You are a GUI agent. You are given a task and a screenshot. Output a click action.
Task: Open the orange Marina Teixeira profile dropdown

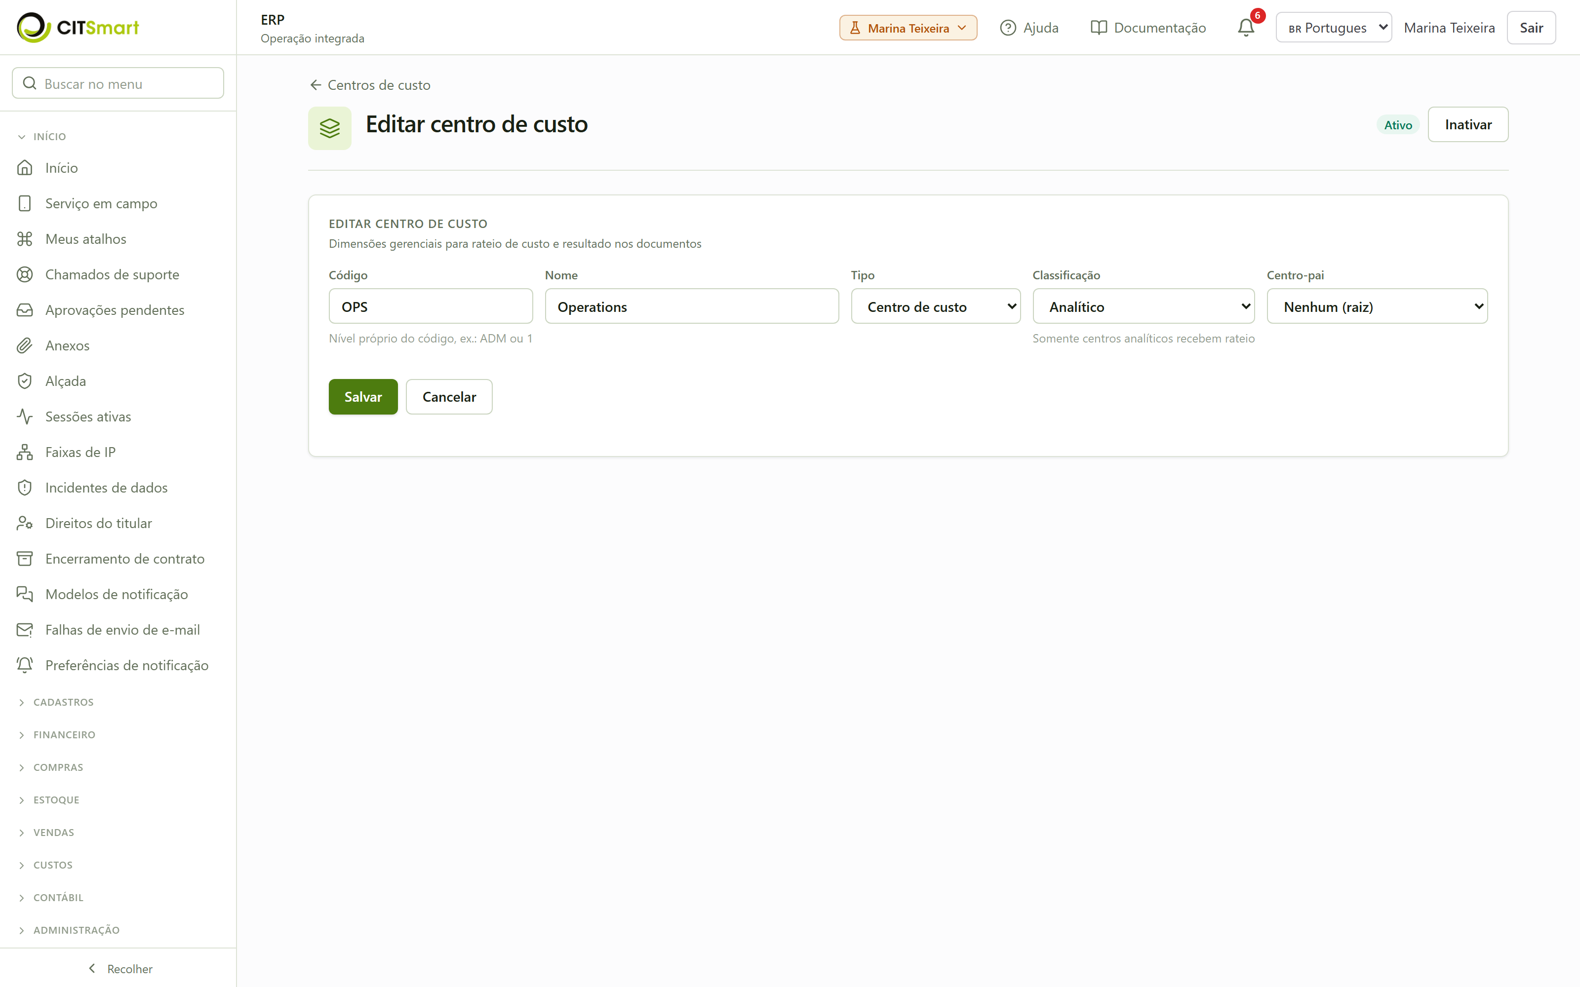(908, 28)
